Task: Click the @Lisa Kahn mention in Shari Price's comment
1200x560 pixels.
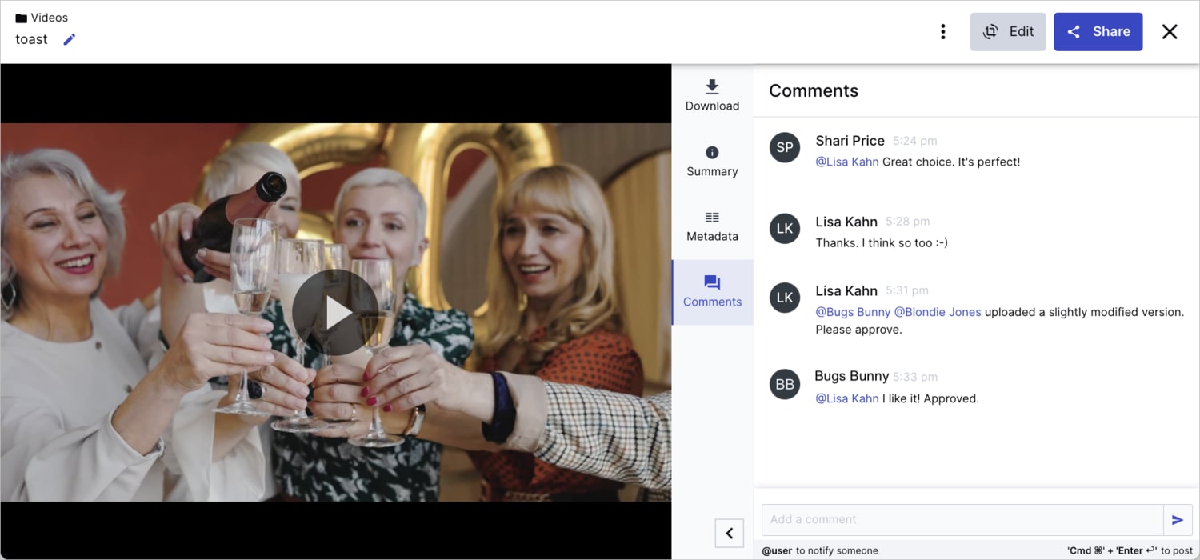Action: pos(847,162)
